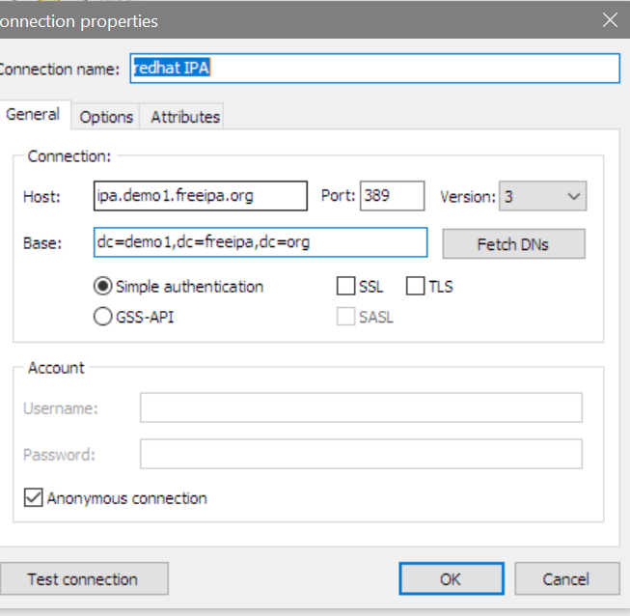Image resolution: width=630 pixels, height=616 pixels.
Task: Enable the SSL checkbox
Action: click(x=346, y=287)
